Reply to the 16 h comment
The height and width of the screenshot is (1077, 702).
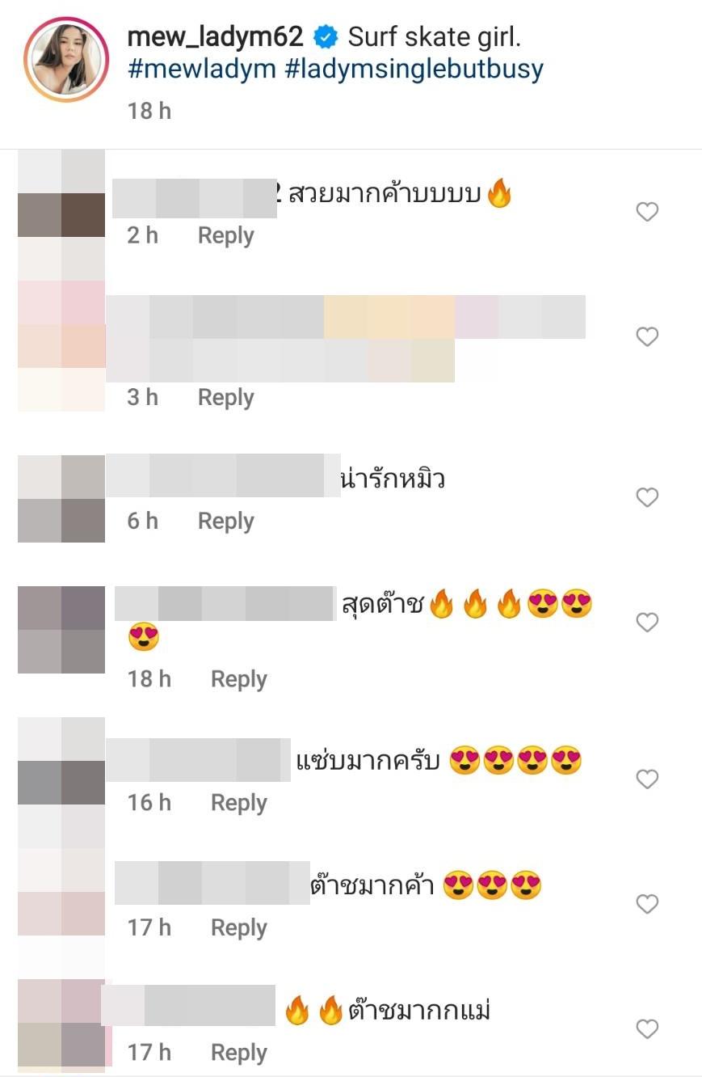239,802
